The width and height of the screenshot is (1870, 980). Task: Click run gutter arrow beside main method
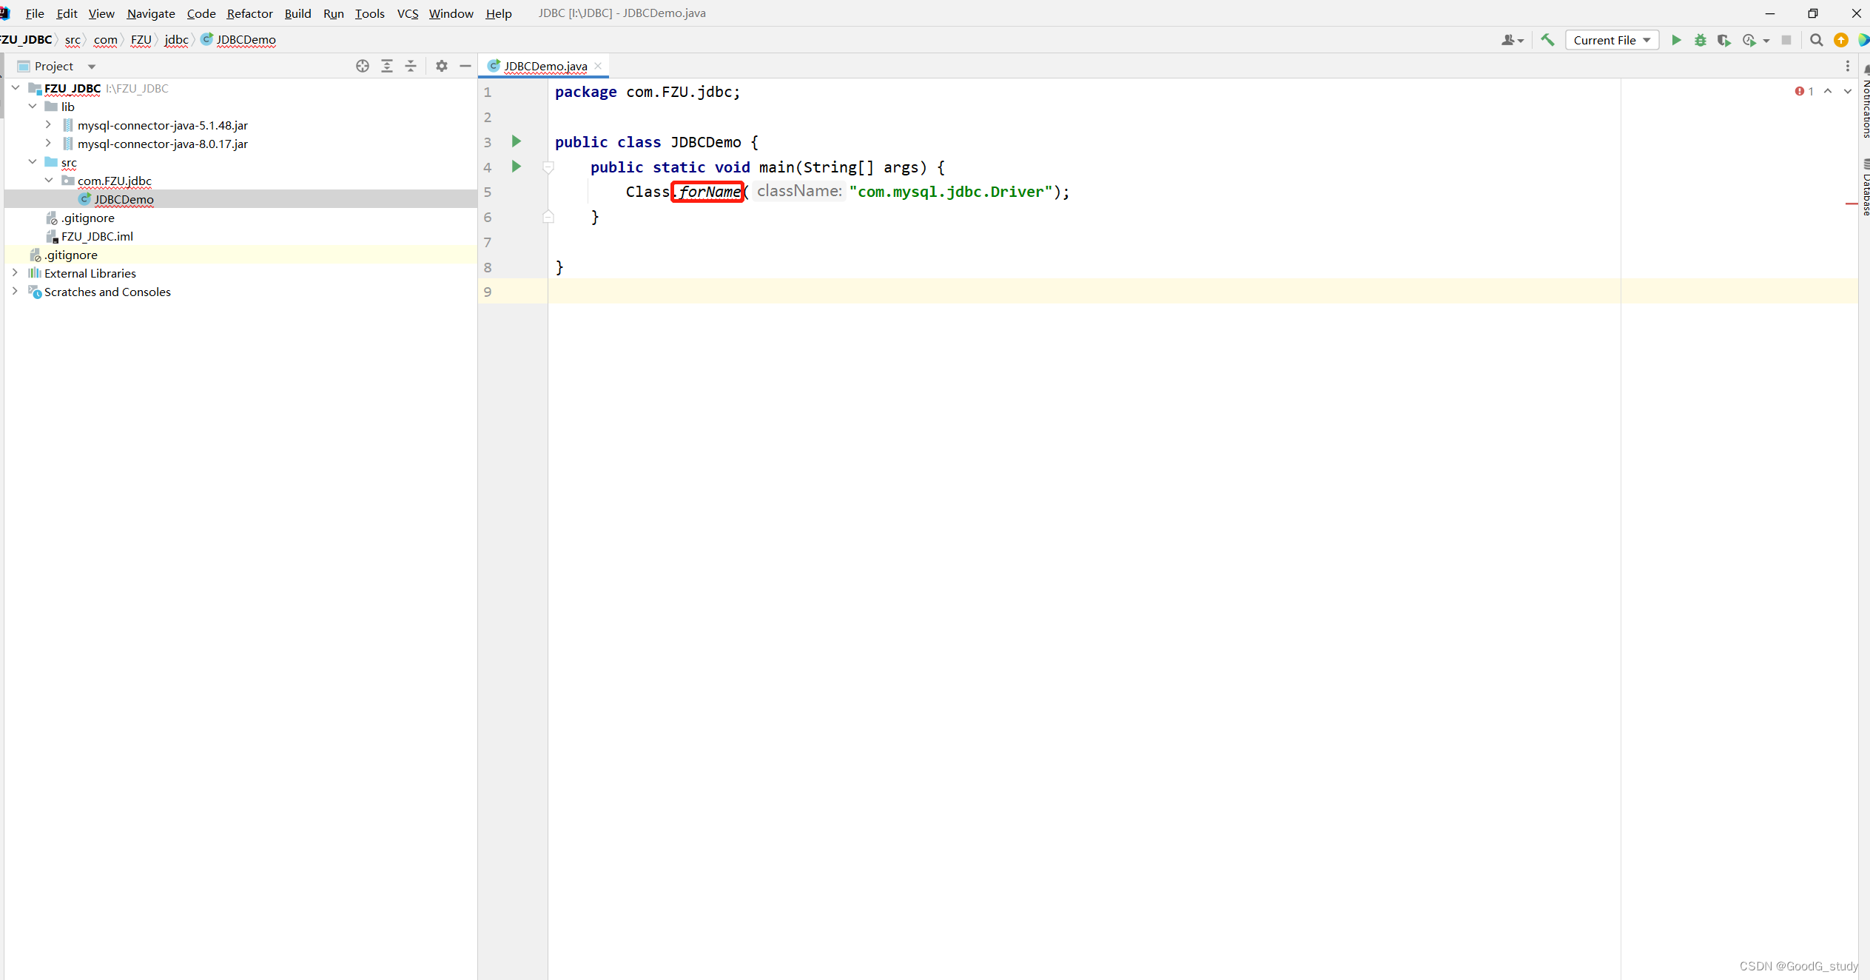click(x=517, y=167)
